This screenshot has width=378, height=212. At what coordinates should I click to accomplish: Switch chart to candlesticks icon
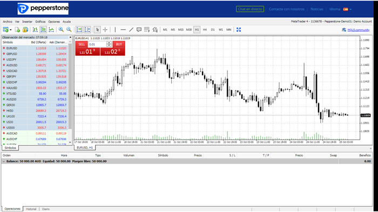[43, 30]
